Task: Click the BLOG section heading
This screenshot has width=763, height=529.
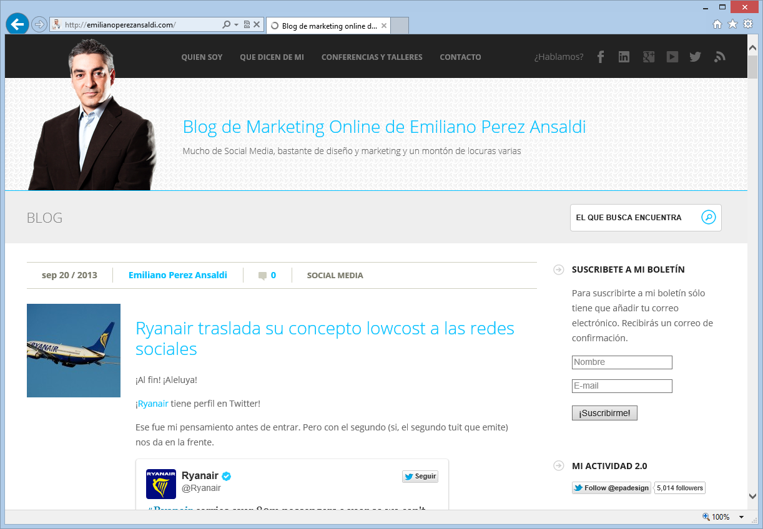Action: (x=44, y=218)
